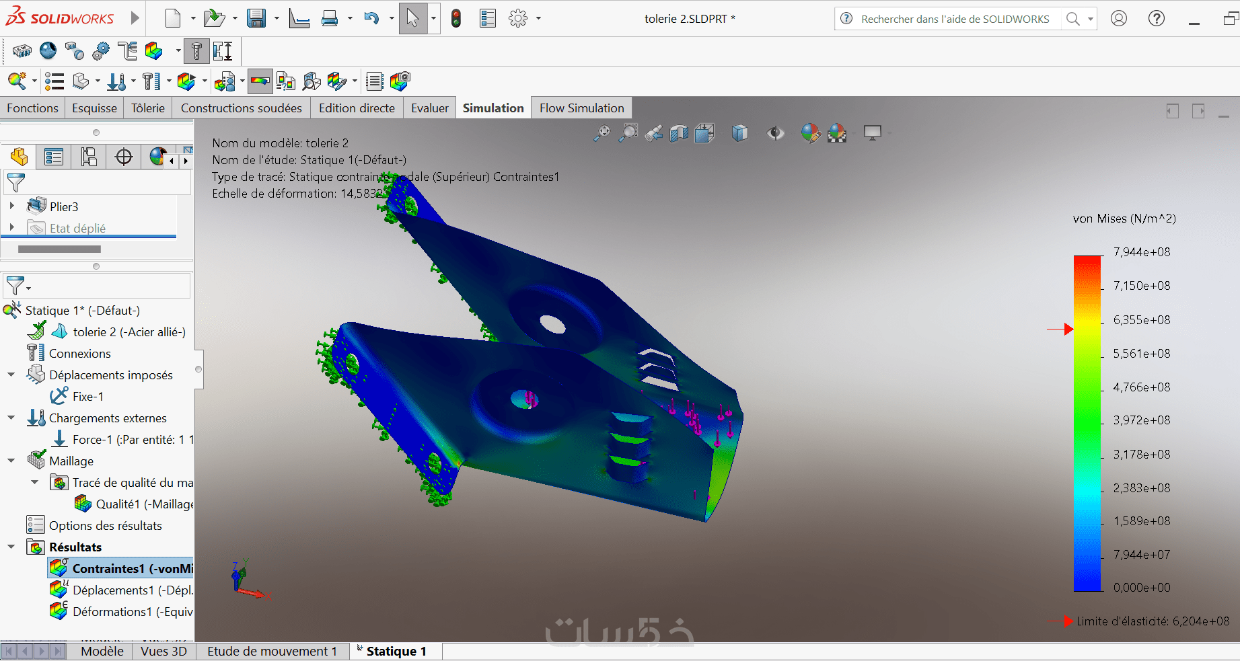The height and width of the screenshot is (661, 1240).
Task: Click the Apply Material icon in Simulation toolbar
Action: coord(54,81)
